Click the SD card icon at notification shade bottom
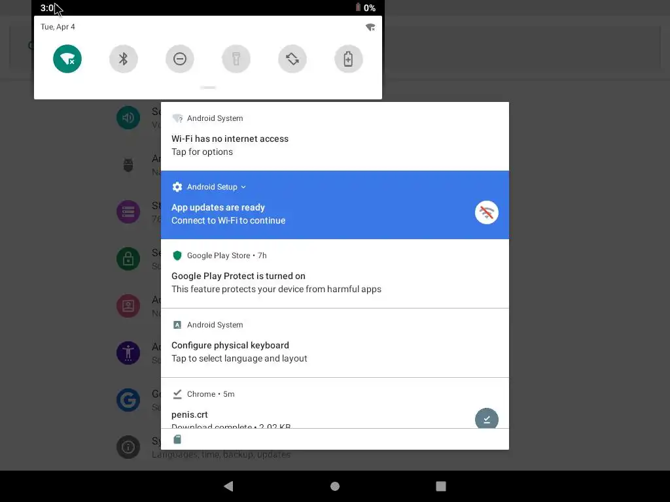Screen dimensions: 670x502 pos(177,439)
